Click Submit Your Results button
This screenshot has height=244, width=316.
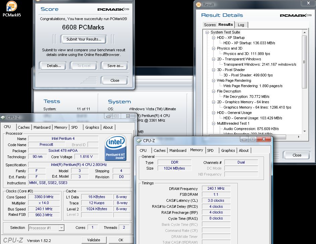click(84, 39)
